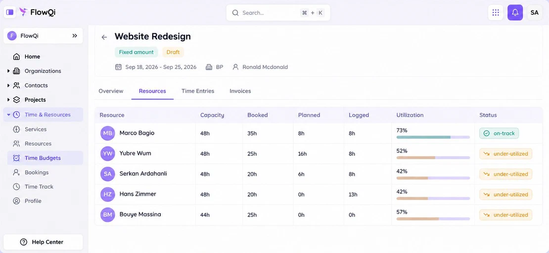This screenshot has height=253, width=549.
Task: Click the Sep 18, 2026 - Sep 25, 2026 date range
Action: (161, 67)
